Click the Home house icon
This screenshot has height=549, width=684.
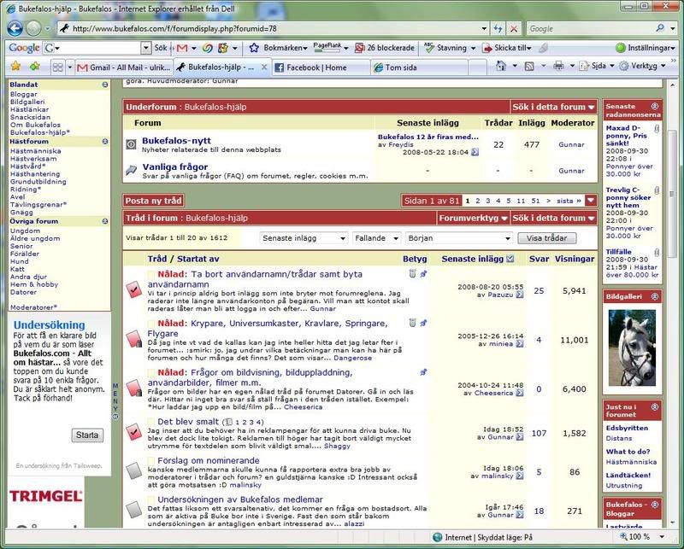(x=501, y=67)
